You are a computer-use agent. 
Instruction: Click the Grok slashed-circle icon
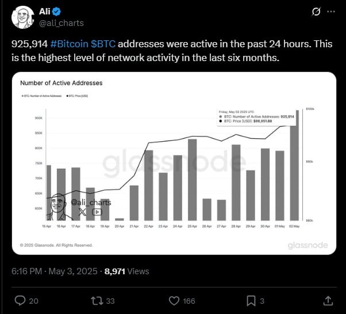pos(316,12)
